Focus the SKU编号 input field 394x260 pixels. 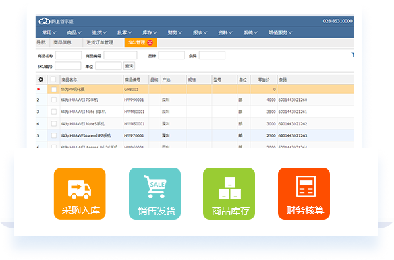[68, 66]
